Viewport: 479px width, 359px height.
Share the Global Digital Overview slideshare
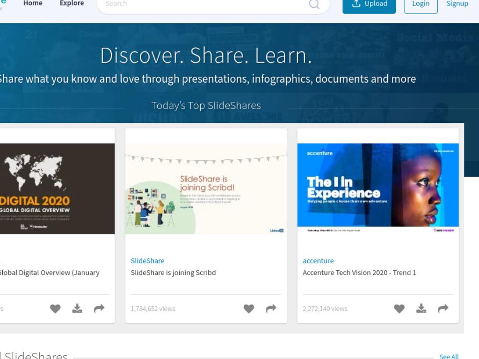pos(99,309)
